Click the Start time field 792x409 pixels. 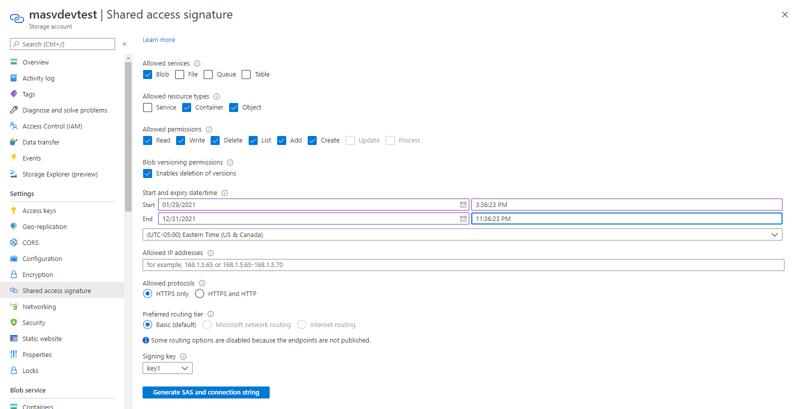(x=626, y=204)
